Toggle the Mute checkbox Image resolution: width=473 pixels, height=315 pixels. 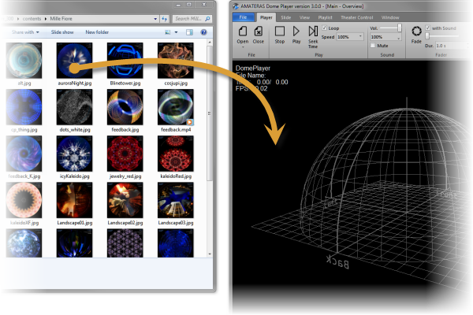373,46
